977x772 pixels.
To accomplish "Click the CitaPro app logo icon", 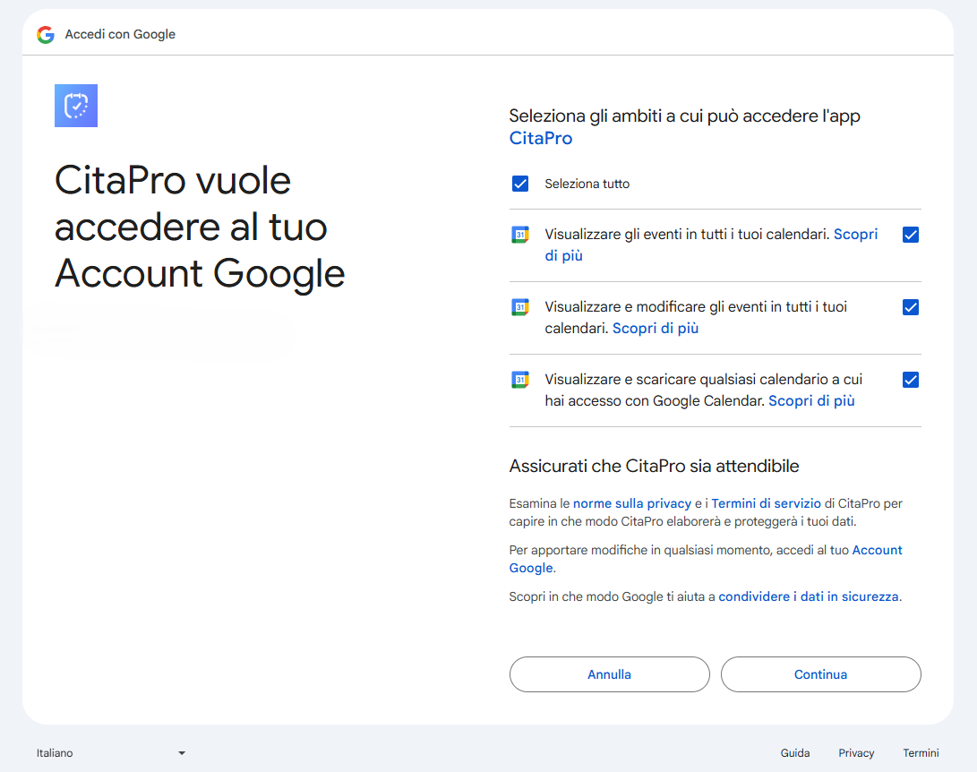I will (76, 106).
